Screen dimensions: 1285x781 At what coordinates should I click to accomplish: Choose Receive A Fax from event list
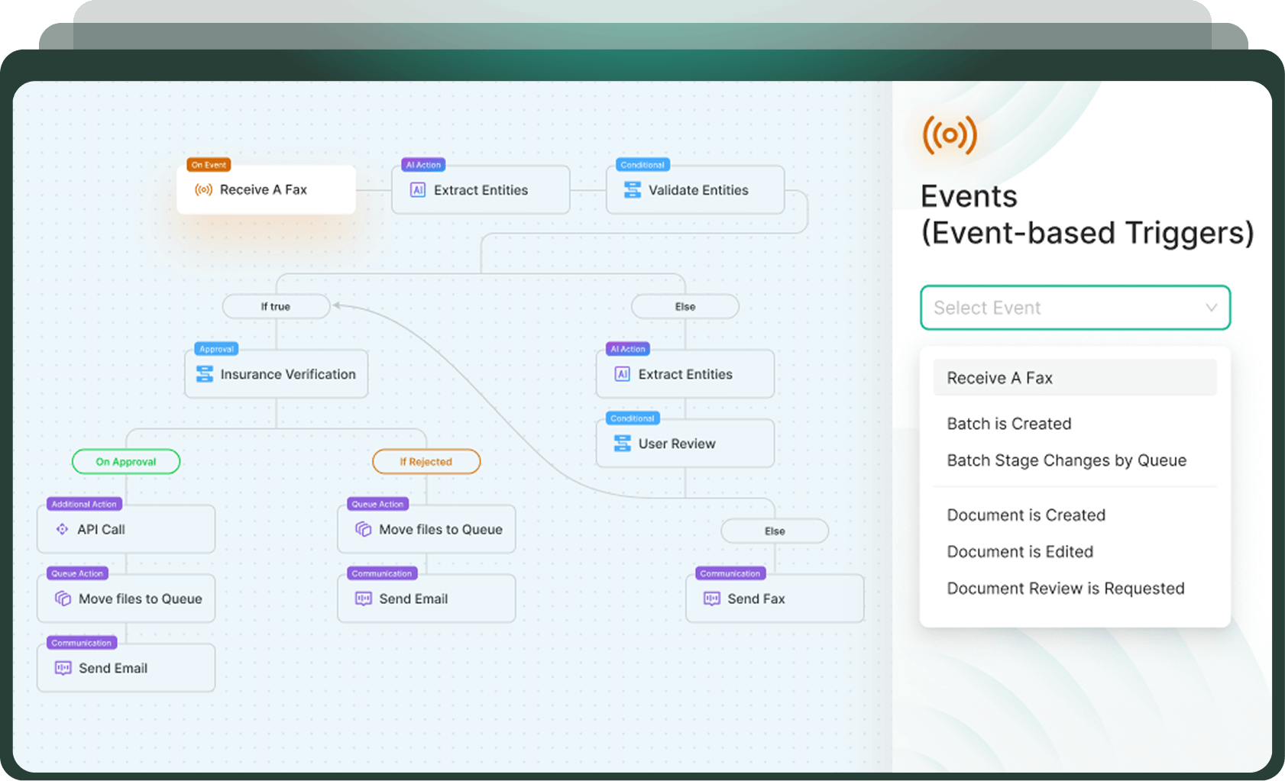1075,378
